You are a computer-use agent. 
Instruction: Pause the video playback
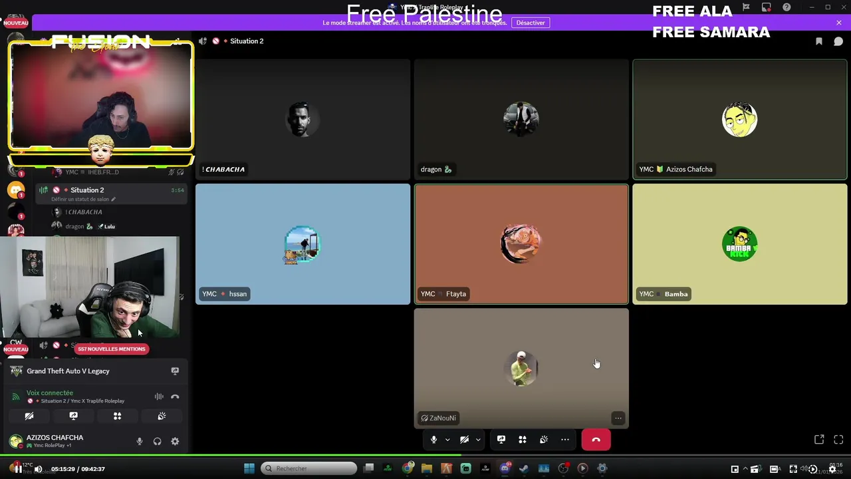point(18,469)
